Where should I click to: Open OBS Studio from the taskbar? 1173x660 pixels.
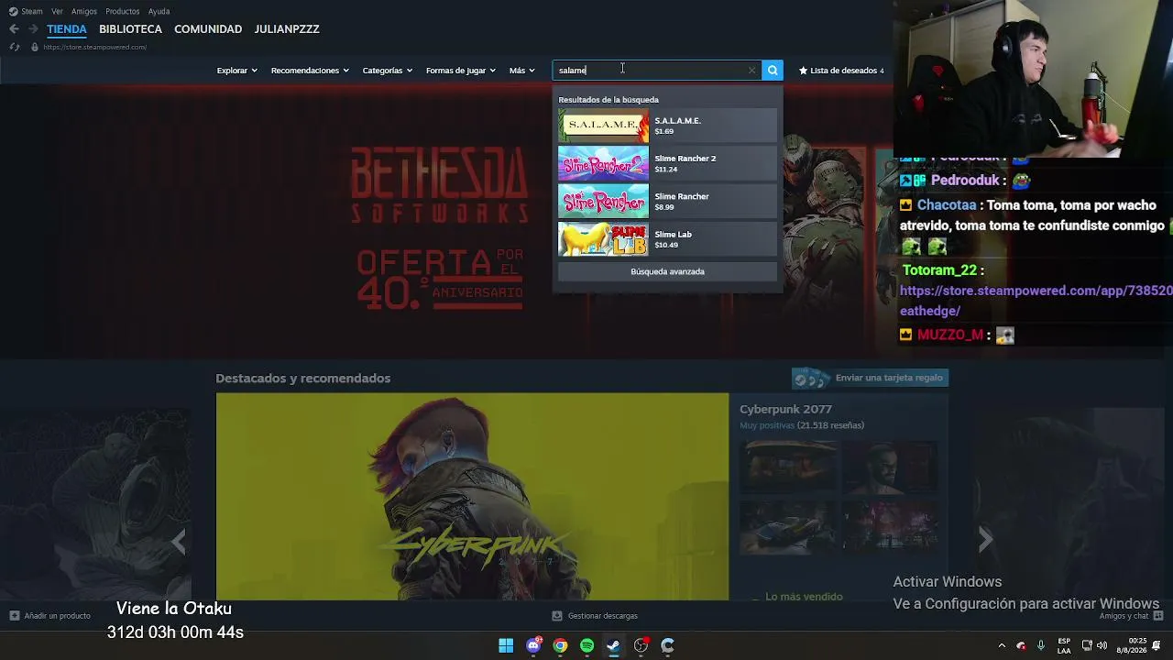641,645
